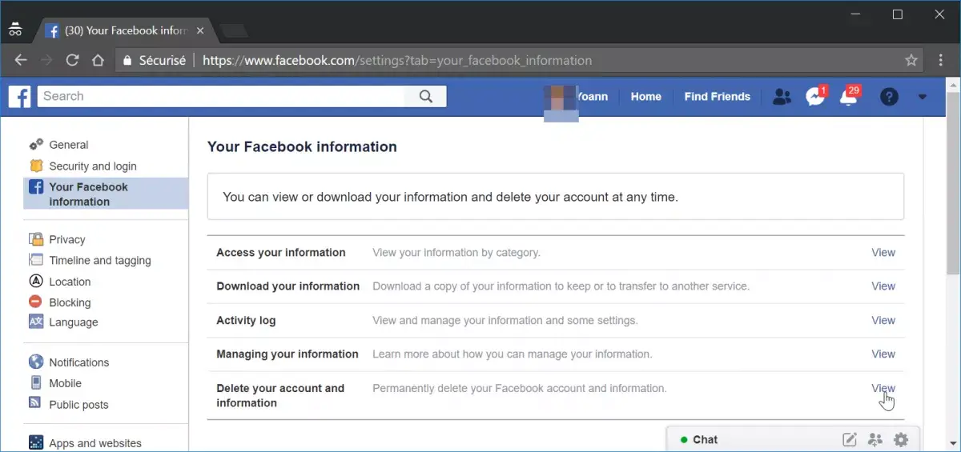961x452 pixels.
Task: Open Chat settings gear icon
Action: coord(901,439)
